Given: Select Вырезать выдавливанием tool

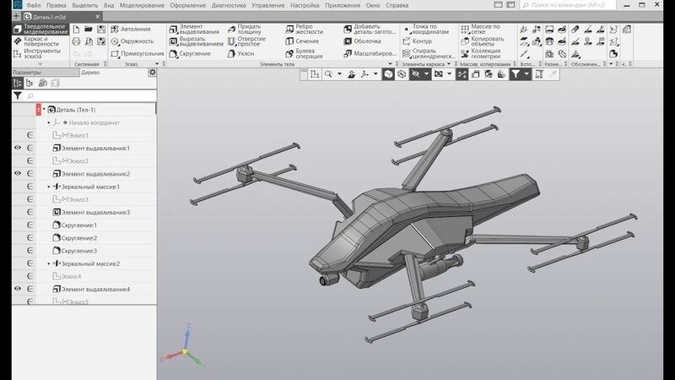Looking at the screenshot, I should [197, 41].
